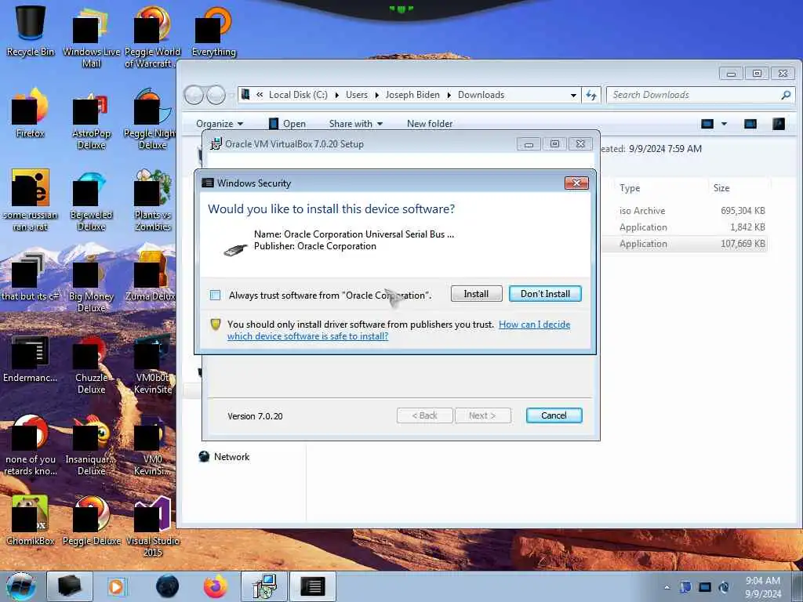Open the Organize menu in Explorer
Screen dimensions: 803x602
(x=220, y=123)
